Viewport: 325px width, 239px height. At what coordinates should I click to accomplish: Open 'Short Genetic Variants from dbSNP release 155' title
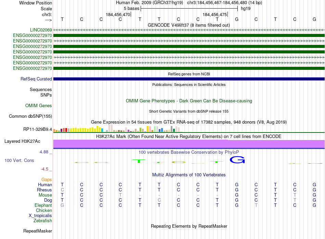coord(189,111)
